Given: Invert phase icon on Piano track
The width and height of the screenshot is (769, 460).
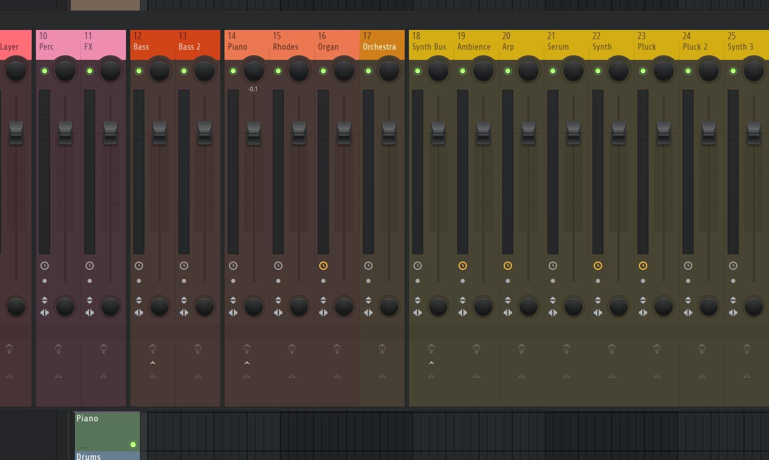Looking at the screenshot, I should tap(233, 300).
